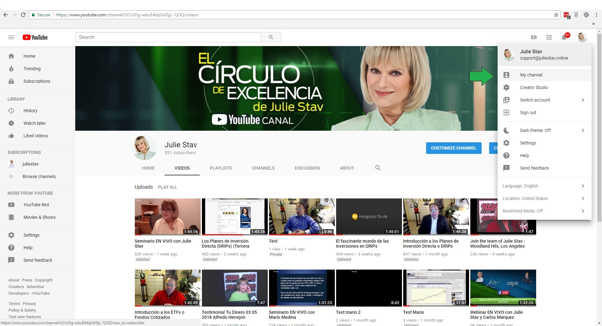The image size is (602, 326).
Task: Click the upload video camera icon
Action: point(534,37)
